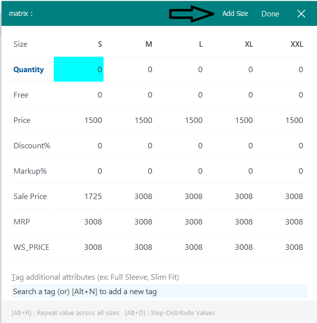Select the Quantity cell for size M
This screenshot has width=317, height=323.
129,69
